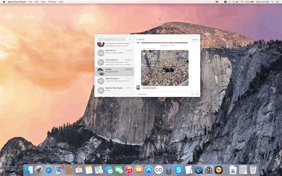
Task: Open Spotlight search in menu bar
Action: click(x=273, y=2)
